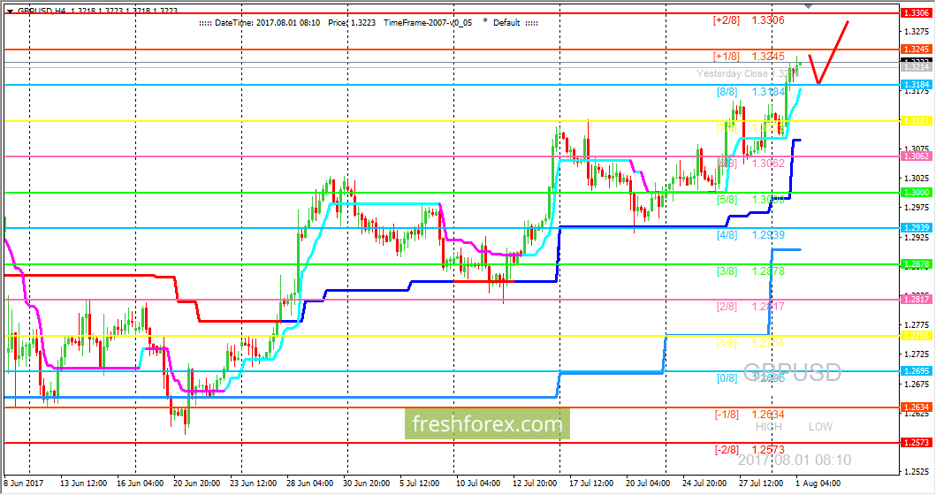Click the 10 Jul 04:00 time axis label

click(x=478, y=483)
